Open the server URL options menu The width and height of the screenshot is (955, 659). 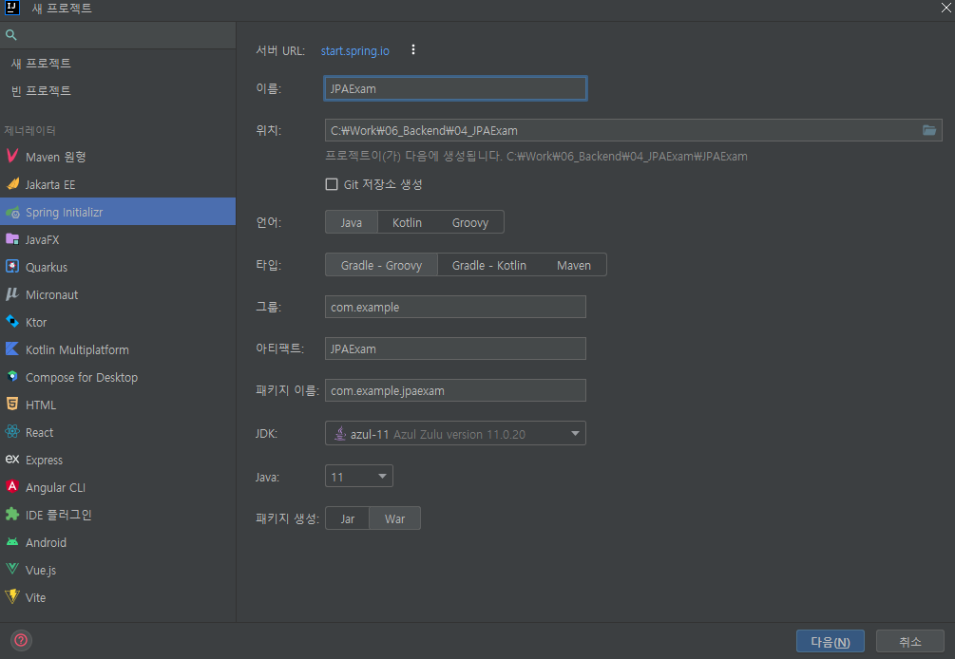[x=413, y=50]
